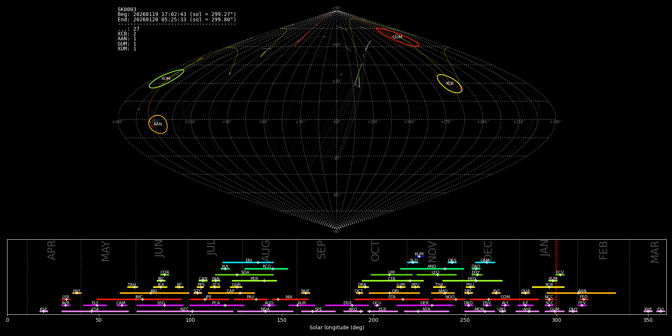Click the 'Solar longitude (deg)' axis label
This screenshot has width=672, height=336.
[x=337, y=327]
